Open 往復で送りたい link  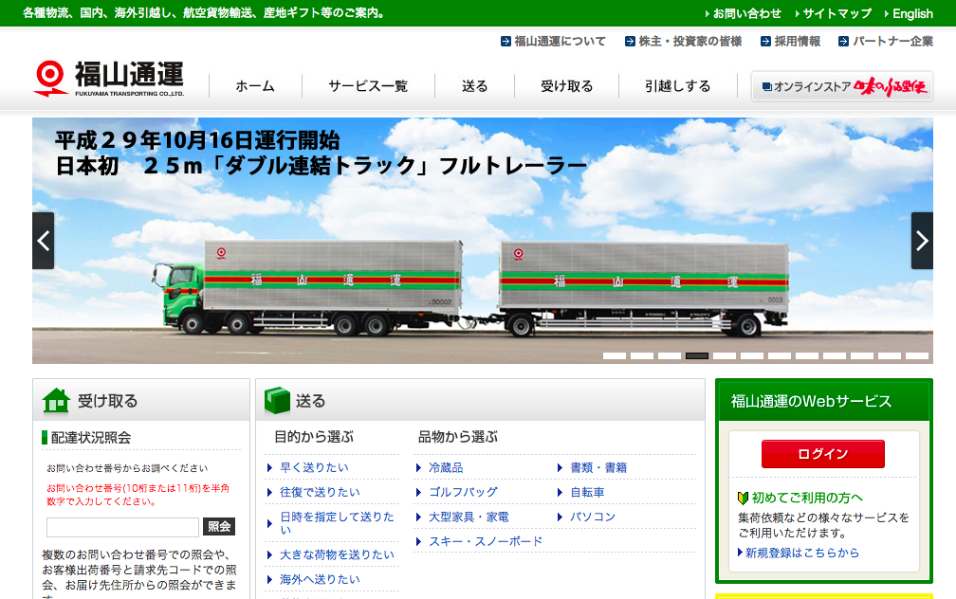pos(320,492)
